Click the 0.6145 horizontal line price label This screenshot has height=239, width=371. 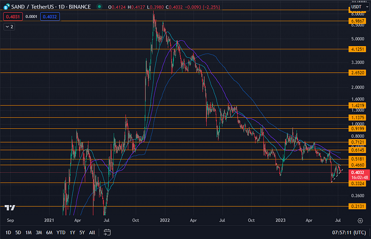357,150
